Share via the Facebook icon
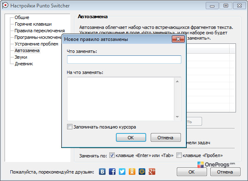Image resolution: width=248 pixels, height=181 pixels. click(112, 171)
